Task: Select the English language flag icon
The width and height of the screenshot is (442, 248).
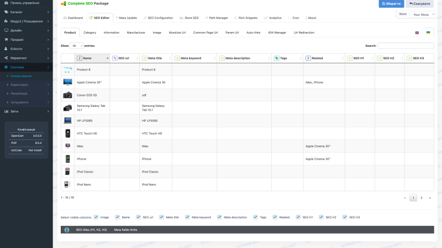Action: click(417, 33)
